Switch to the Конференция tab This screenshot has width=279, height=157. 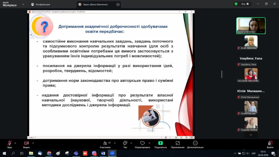(40, 4)
